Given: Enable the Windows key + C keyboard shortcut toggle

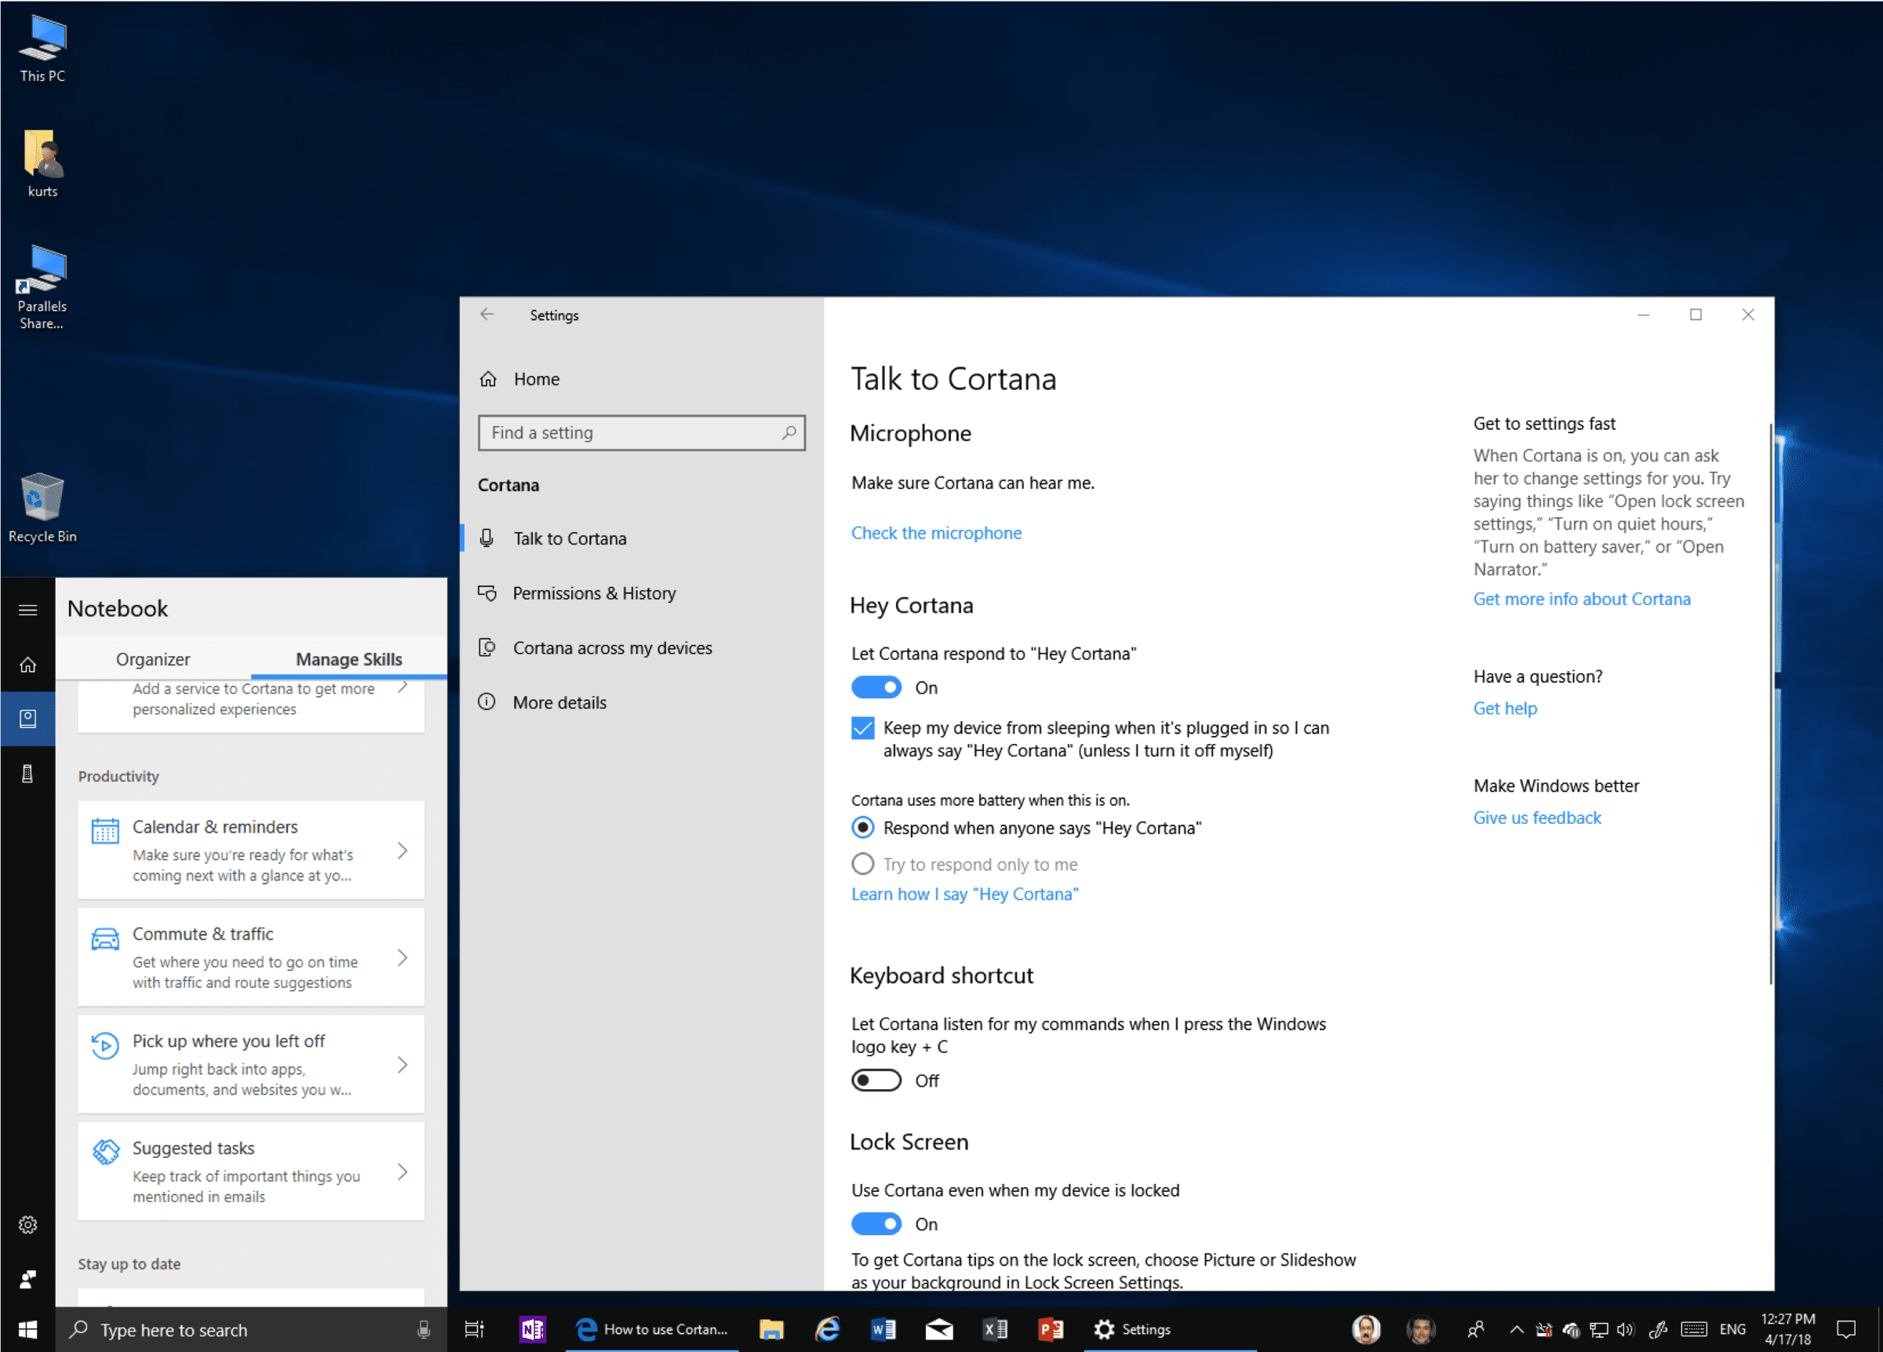Looking at the screenshot, I should (876, 1080).
